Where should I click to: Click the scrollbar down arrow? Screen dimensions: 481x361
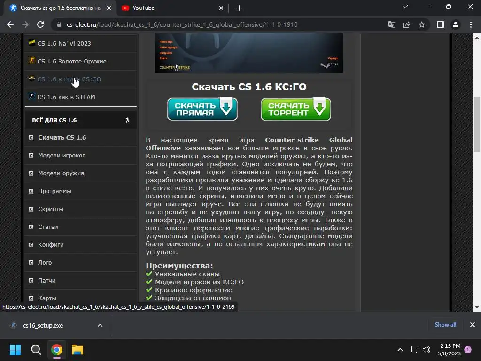(x=477, y=307)
